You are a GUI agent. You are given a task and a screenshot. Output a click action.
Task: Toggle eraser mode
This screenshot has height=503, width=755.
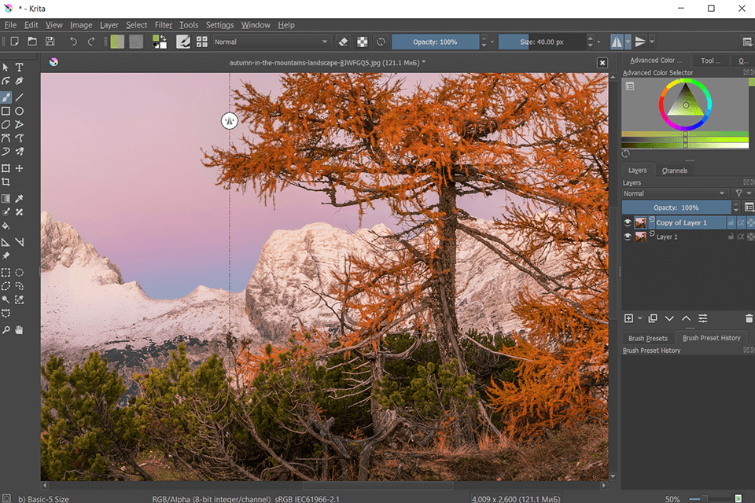(344, 42)
